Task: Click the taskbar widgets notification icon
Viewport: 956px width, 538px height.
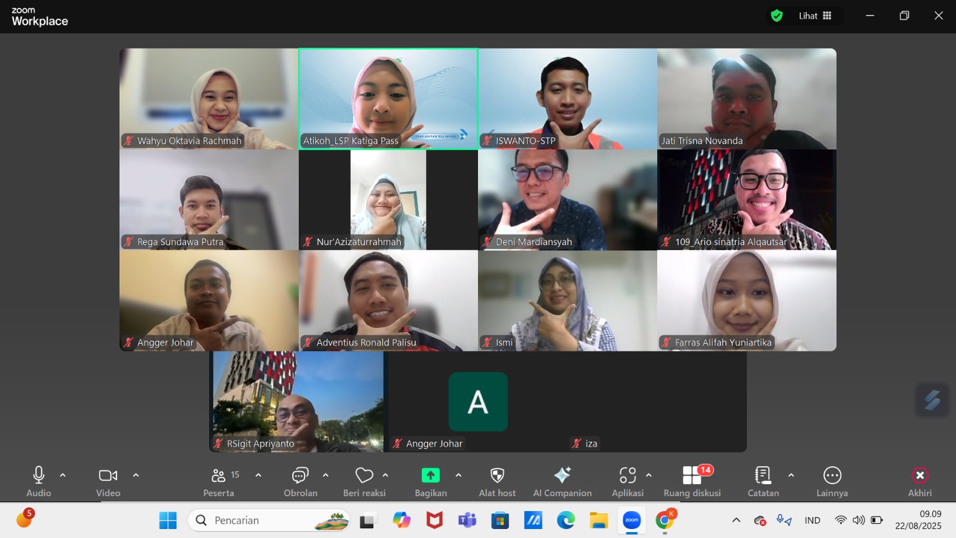Action: (24, 518)
